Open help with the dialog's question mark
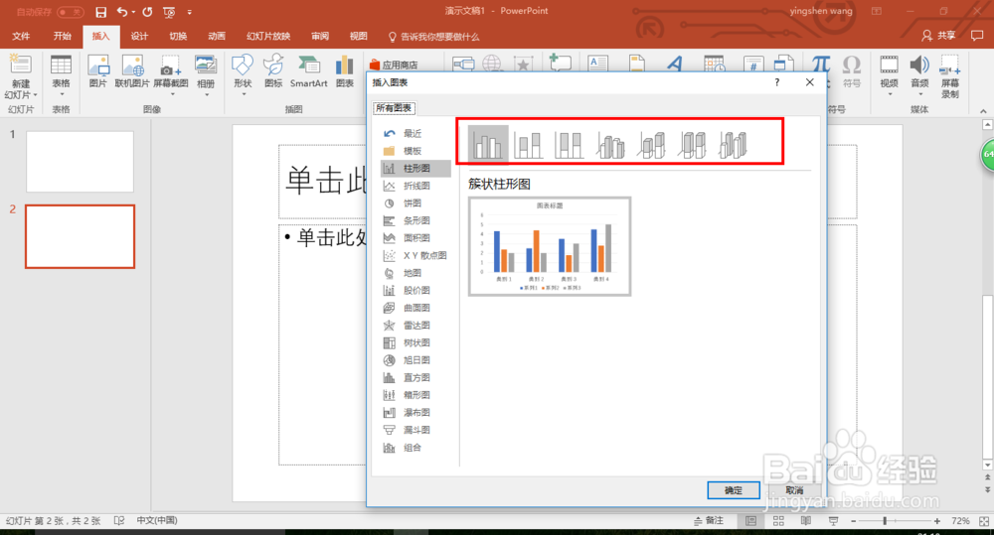 pyautogui.click(x=777, y=82)
